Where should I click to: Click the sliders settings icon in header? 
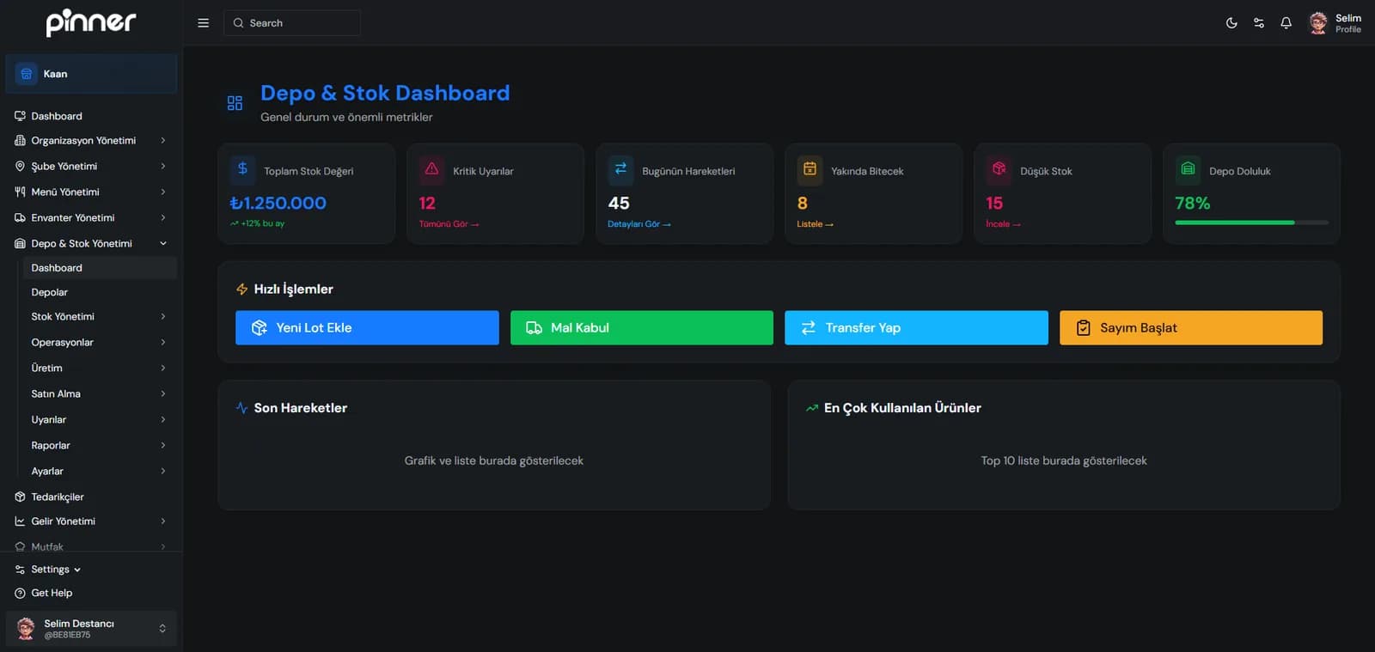pos(1259,23)
